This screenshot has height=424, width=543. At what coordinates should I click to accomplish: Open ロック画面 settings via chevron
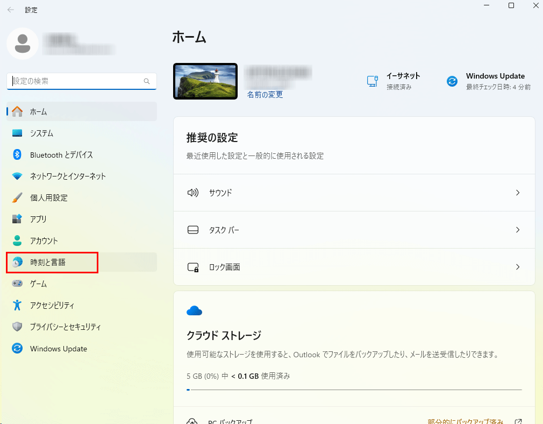[517, 267]
